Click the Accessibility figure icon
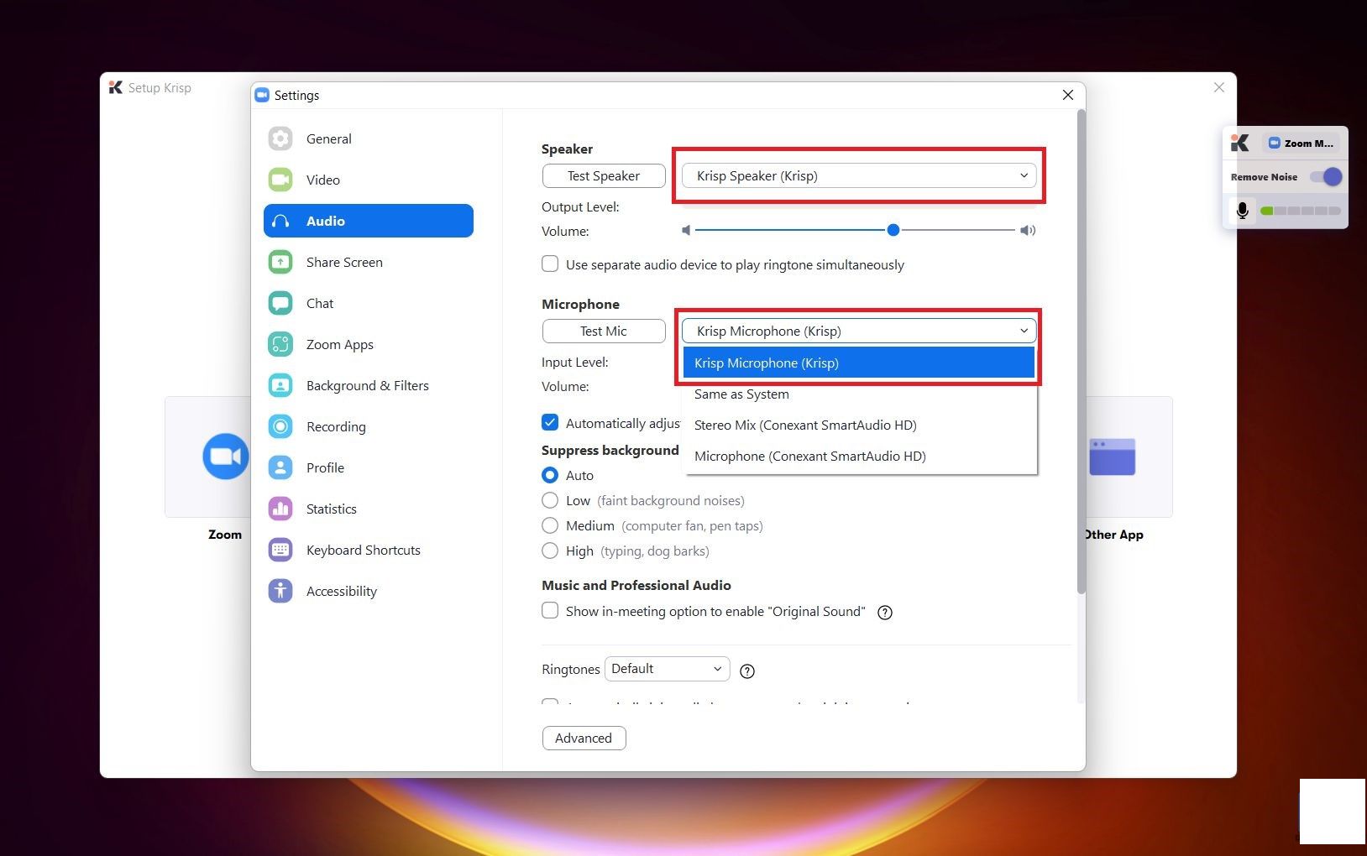The width and height of the screenshot is (1367, 856). tap(280, 591)
